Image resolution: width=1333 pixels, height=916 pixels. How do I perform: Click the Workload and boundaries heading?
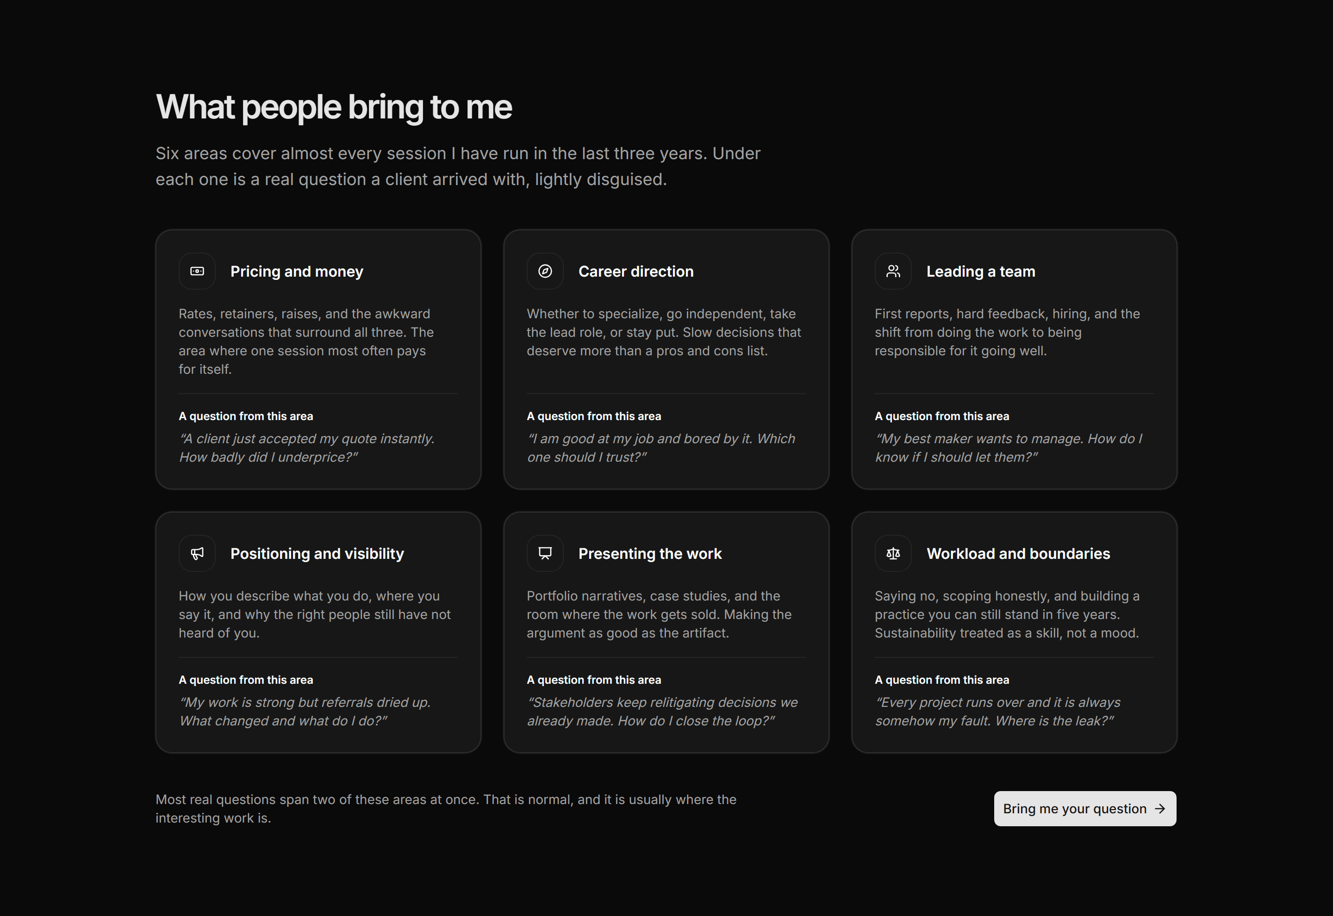(x=1018, y=554)
